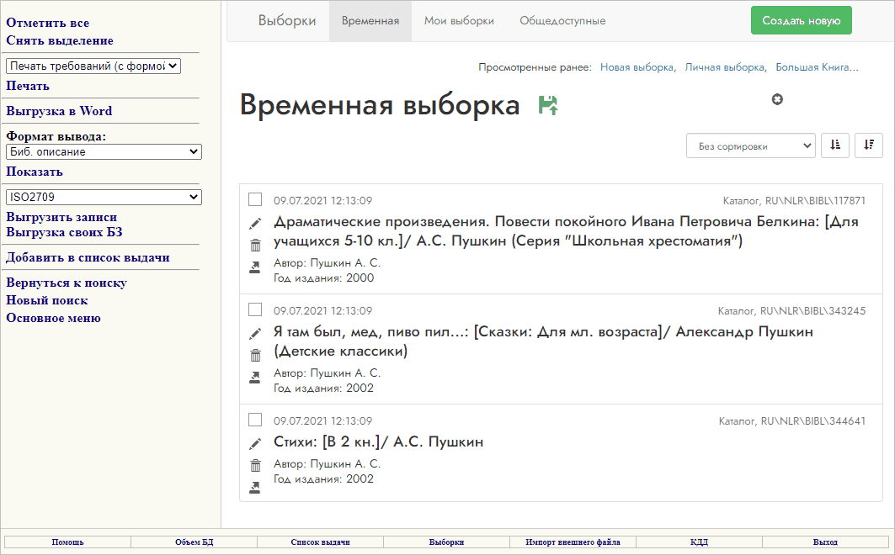Switch to the Общедоступные tab
This screenshot has height=555, width=895.
pos(562,21)
